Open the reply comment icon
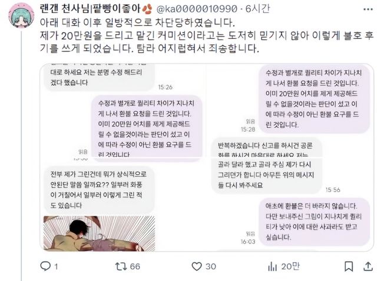Screen dimensions: 377x281 [x=45, y=266]
